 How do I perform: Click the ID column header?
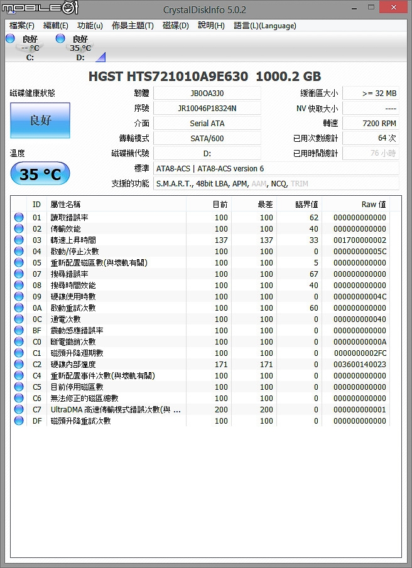[36, 205]
